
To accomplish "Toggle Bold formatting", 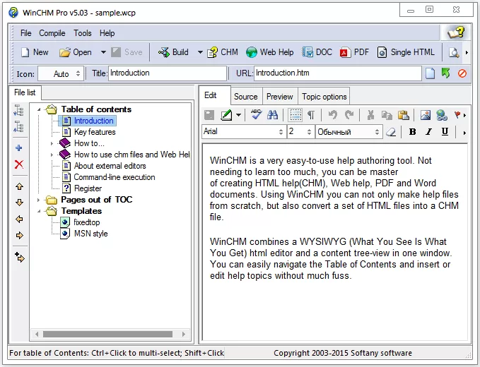I will pos(412,132).
